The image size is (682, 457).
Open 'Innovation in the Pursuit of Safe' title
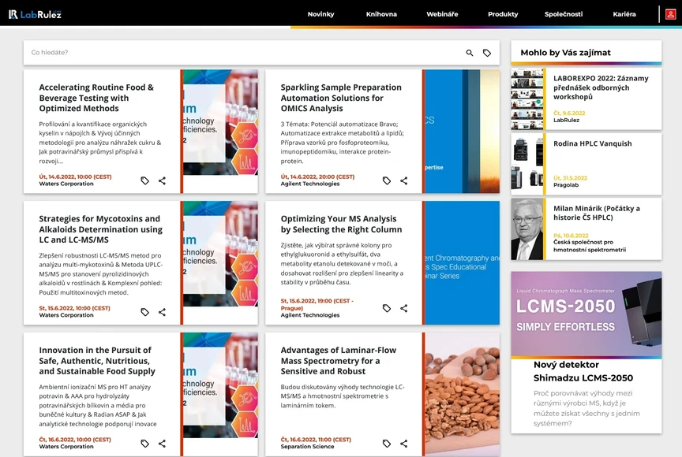97,361
